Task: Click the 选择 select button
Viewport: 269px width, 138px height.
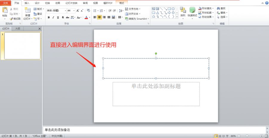Action: 222,17
